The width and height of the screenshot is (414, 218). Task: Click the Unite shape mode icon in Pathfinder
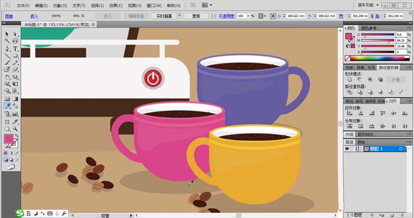pos(349,80)
